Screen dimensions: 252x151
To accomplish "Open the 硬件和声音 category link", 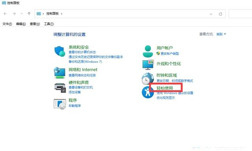I will tap(79, 82).
